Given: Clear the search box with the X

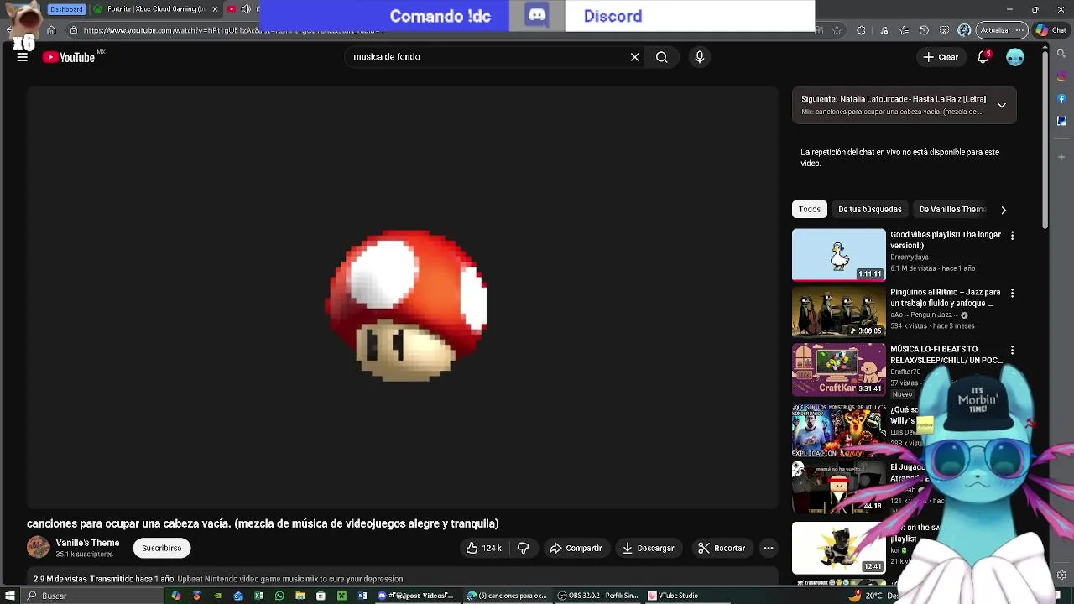Looking at the screenshot, I should click(x=635, y=57).
